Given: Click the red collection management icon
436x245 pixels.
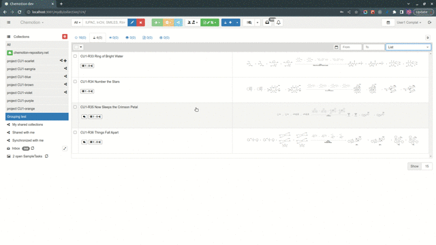Looking at the screenshot, I should click(65, 37).
